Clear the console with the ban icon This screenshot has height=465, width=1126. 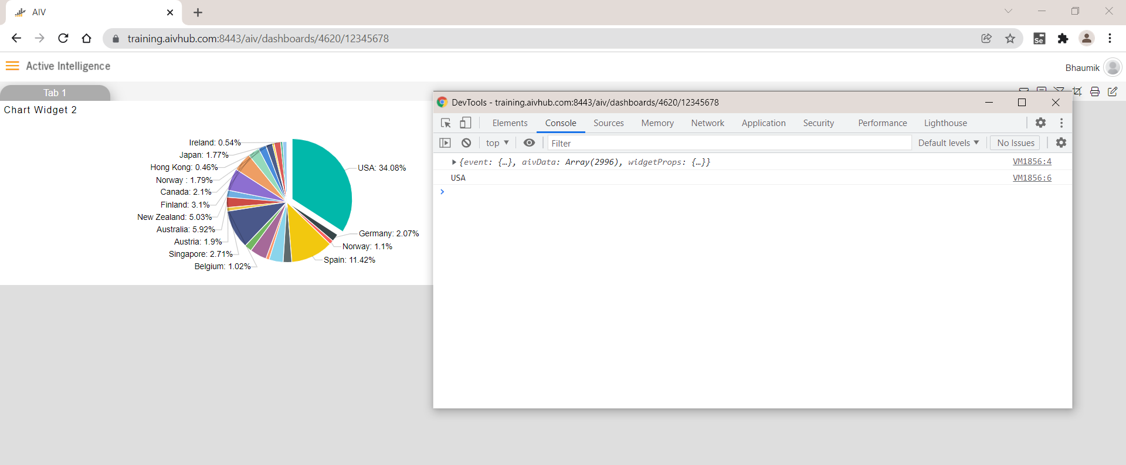(x=466, y=143)
